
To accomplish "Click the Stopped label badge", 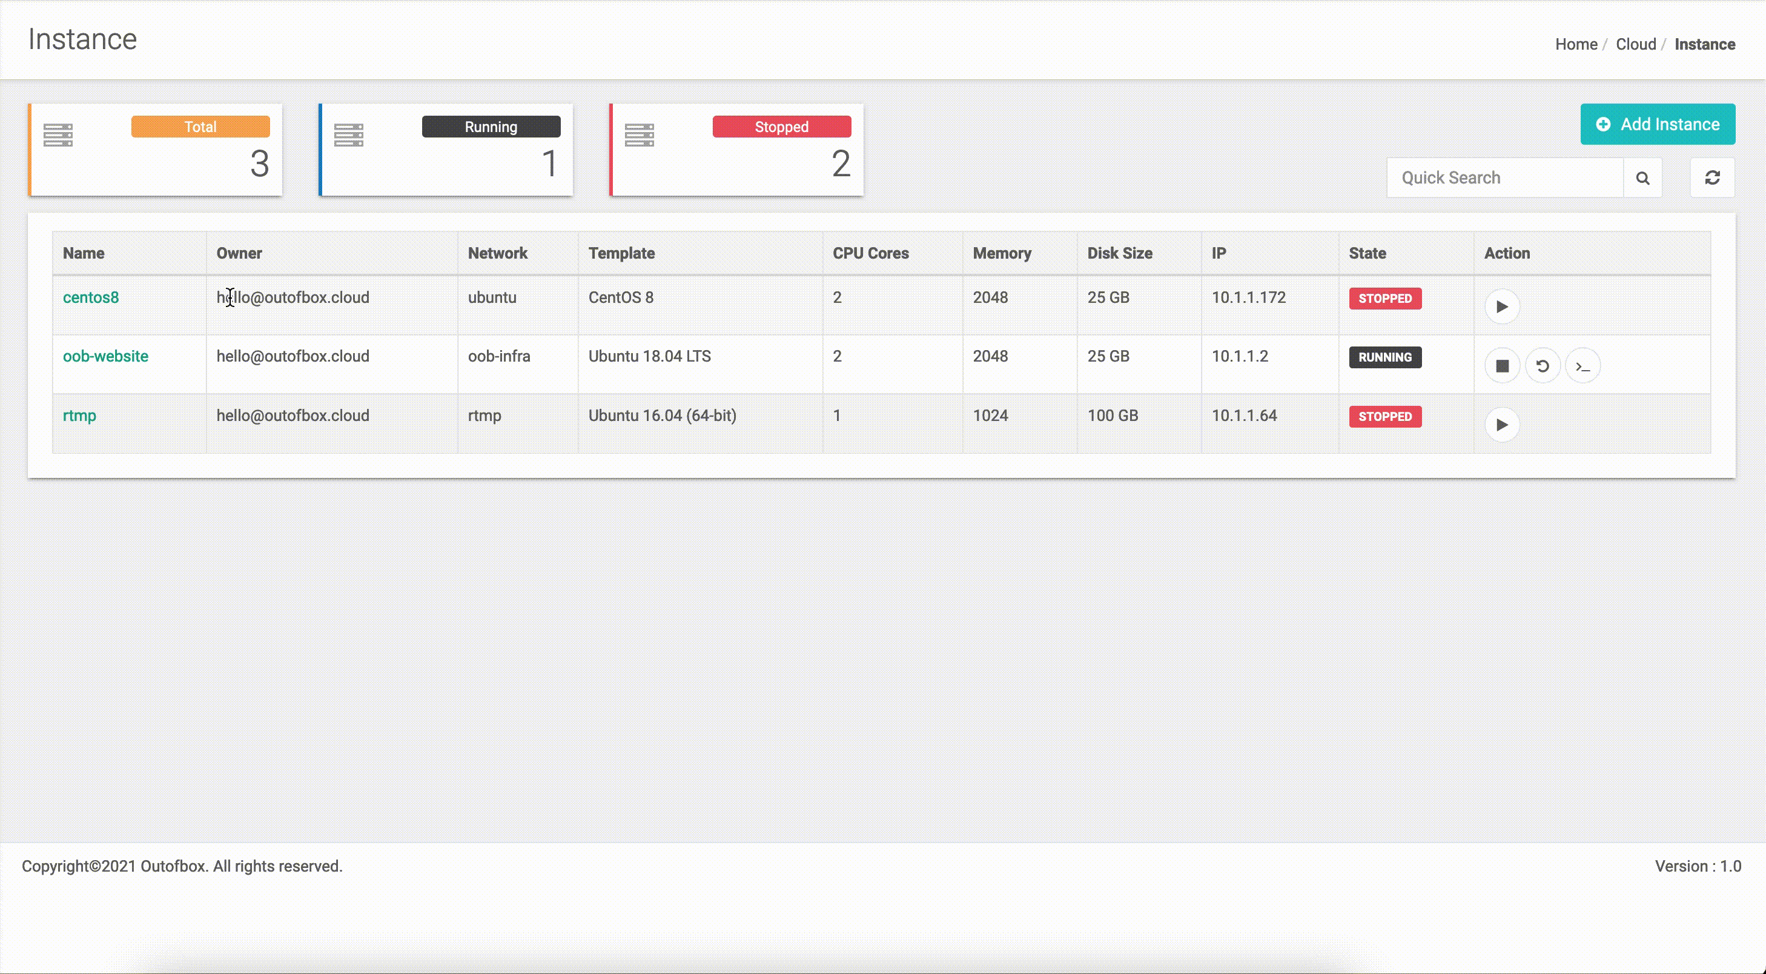I will pyautogui.click(x=781, y=127).
